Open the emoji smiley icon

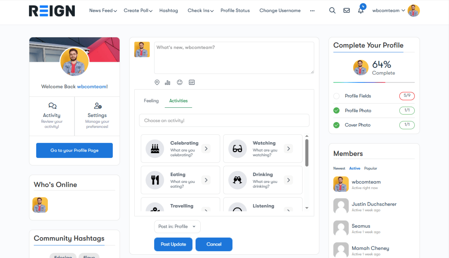point(180,82)
